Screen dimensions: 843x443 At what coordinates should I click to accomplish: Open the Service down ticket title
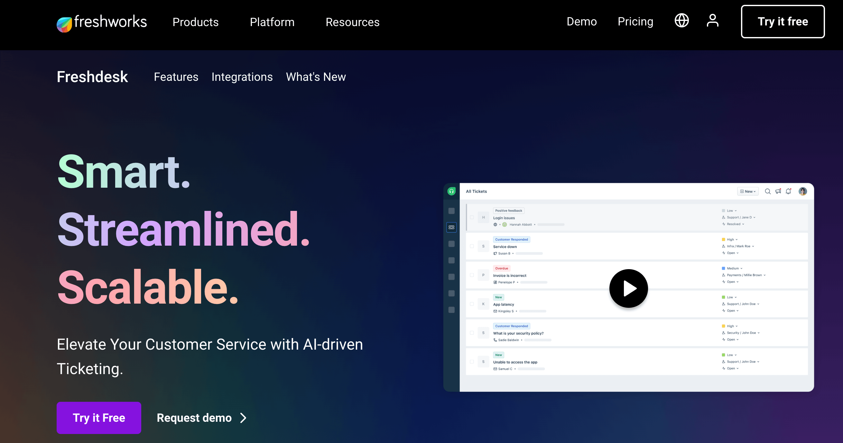(505, 247)
